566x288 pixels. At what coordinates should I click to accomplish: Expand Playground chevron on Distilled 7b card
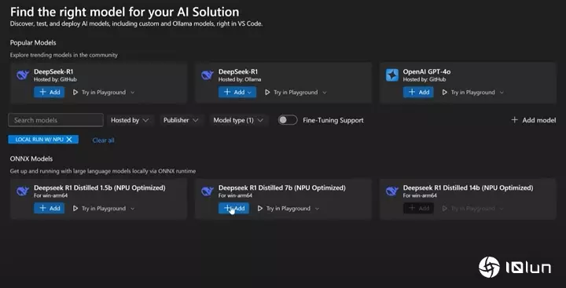(317, 209)
